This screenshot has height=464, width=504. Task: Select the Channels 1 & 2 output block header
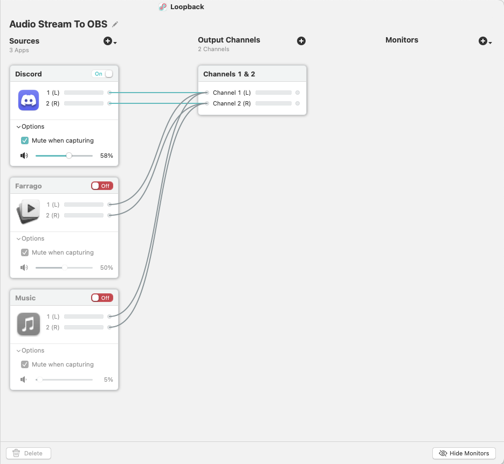pyautogui.click(x=252, y=74)
